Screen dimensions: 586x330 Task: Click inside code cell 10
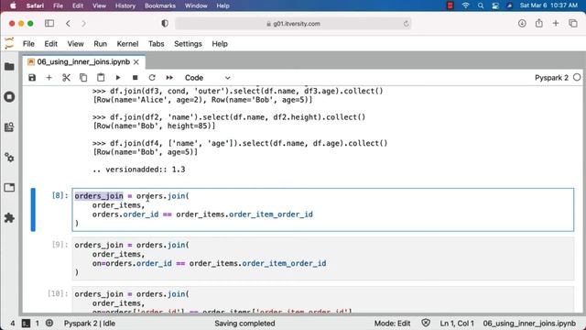tap(323, 300)
